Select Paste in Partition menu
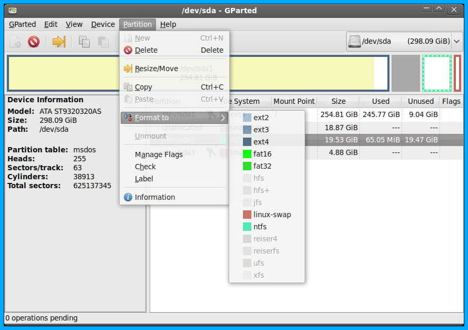 coord(174,99)
